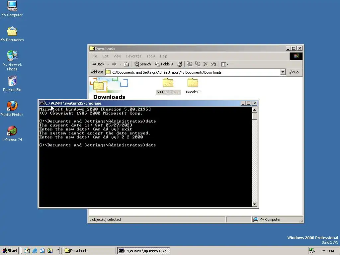The image size is (340, 255).
Task: Switch to Downloads taskbar button
Action: pos(90,251)
